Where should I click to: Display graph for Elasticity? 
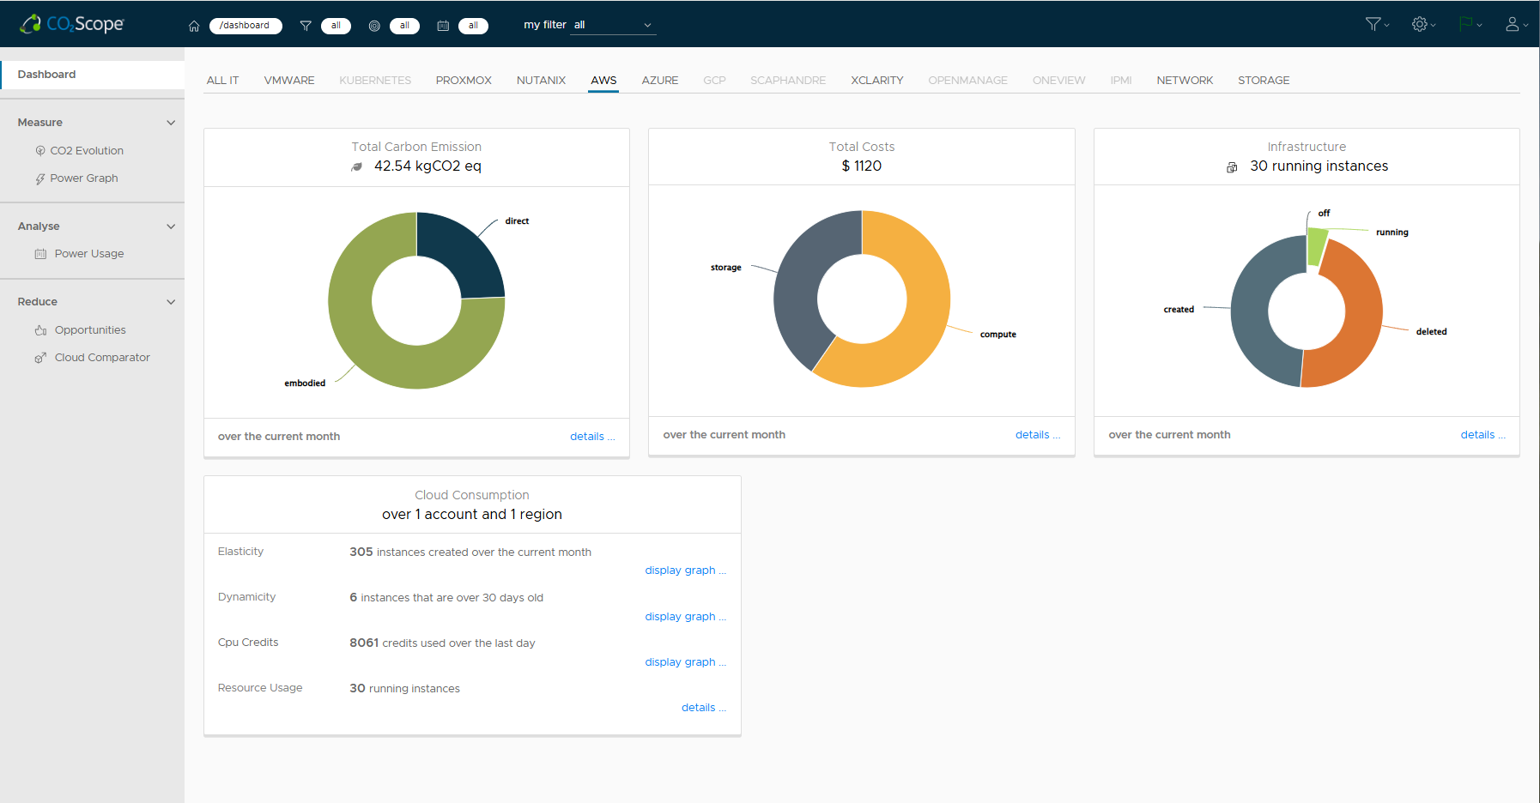tap(686, 571)
